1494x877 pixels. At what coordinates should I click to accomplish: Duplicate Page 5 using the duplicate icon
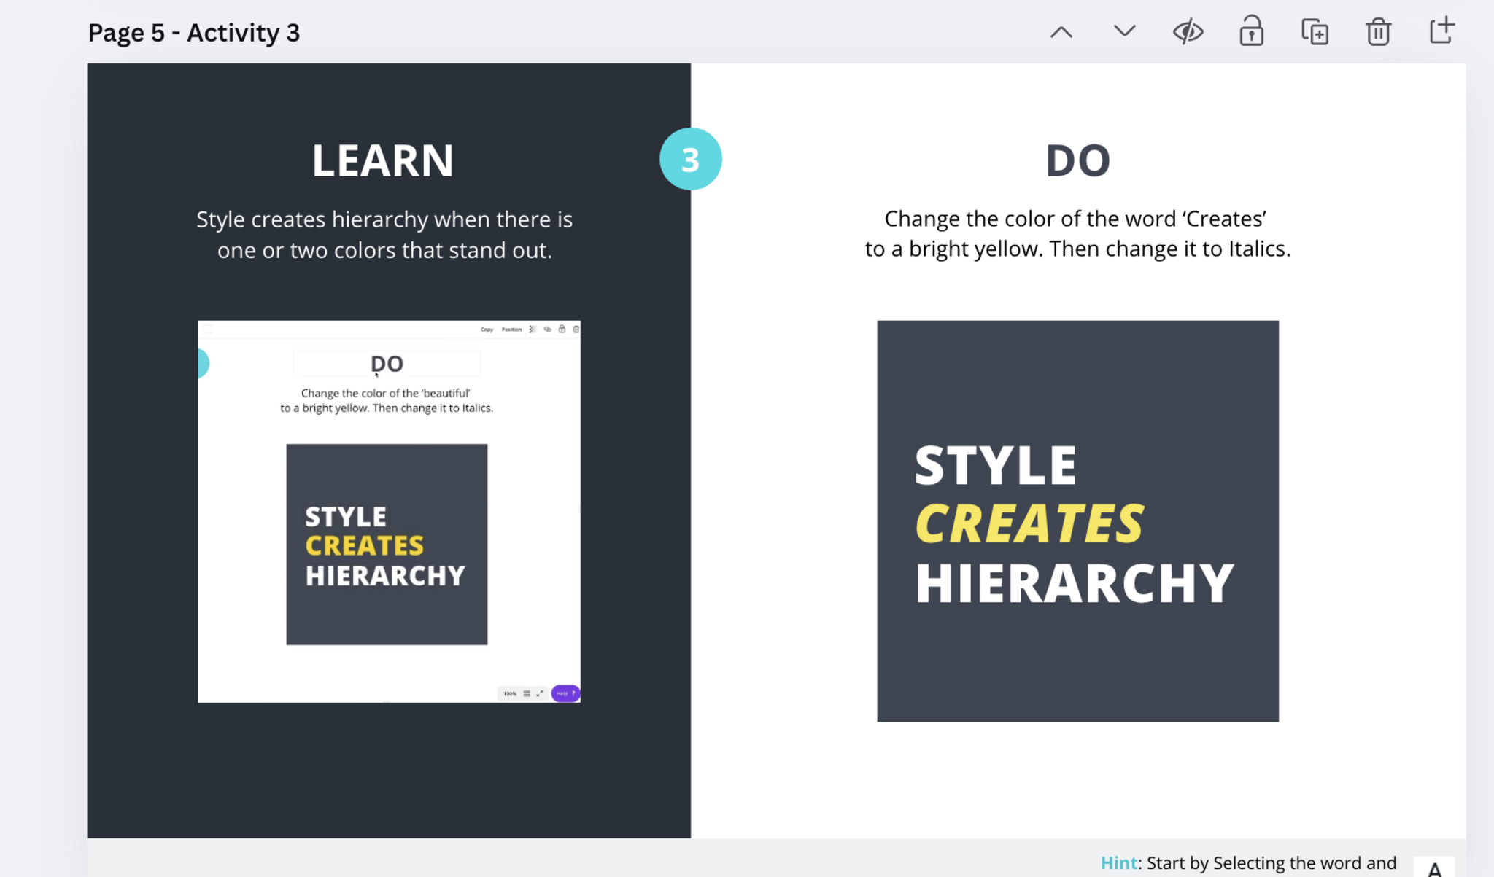[x=1315, y=32]
